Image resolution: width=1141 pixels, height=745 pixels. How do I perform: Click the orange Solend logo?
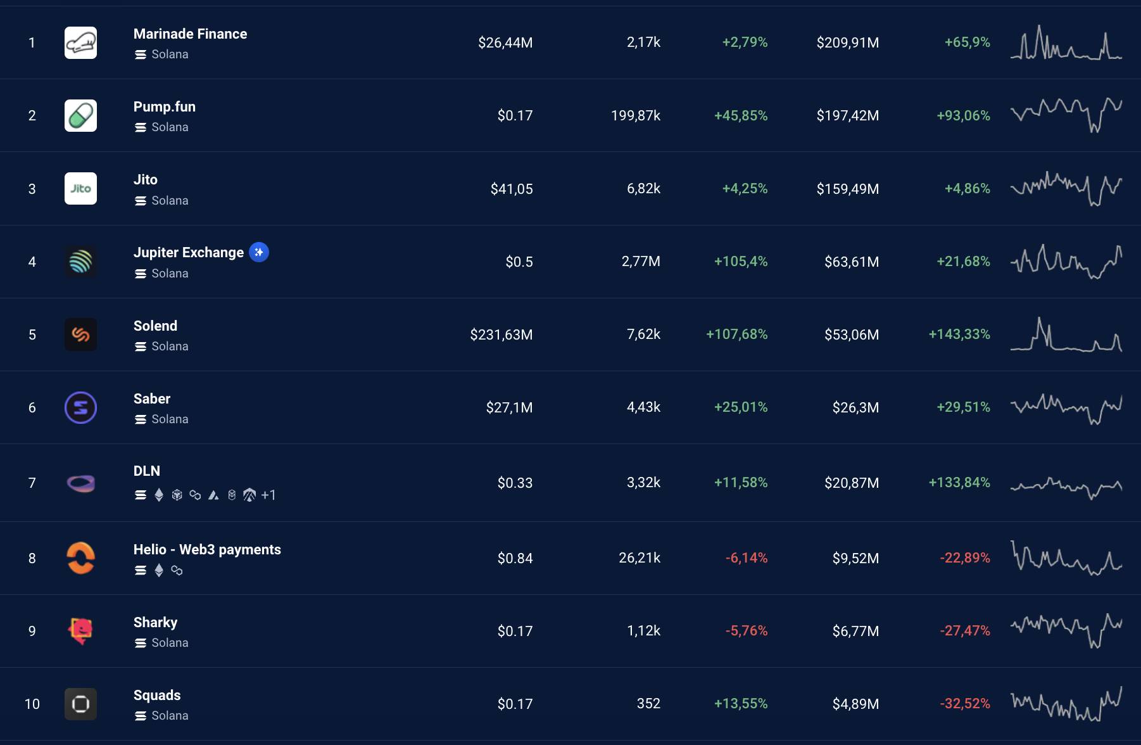80,334
